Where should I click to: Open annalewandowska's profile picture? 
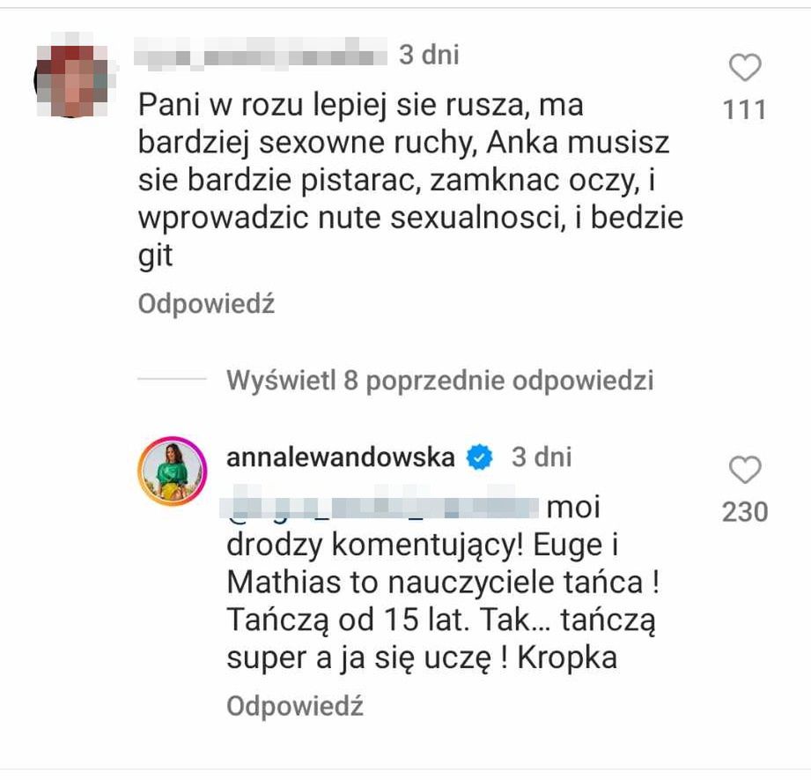[x=171, y=471]
